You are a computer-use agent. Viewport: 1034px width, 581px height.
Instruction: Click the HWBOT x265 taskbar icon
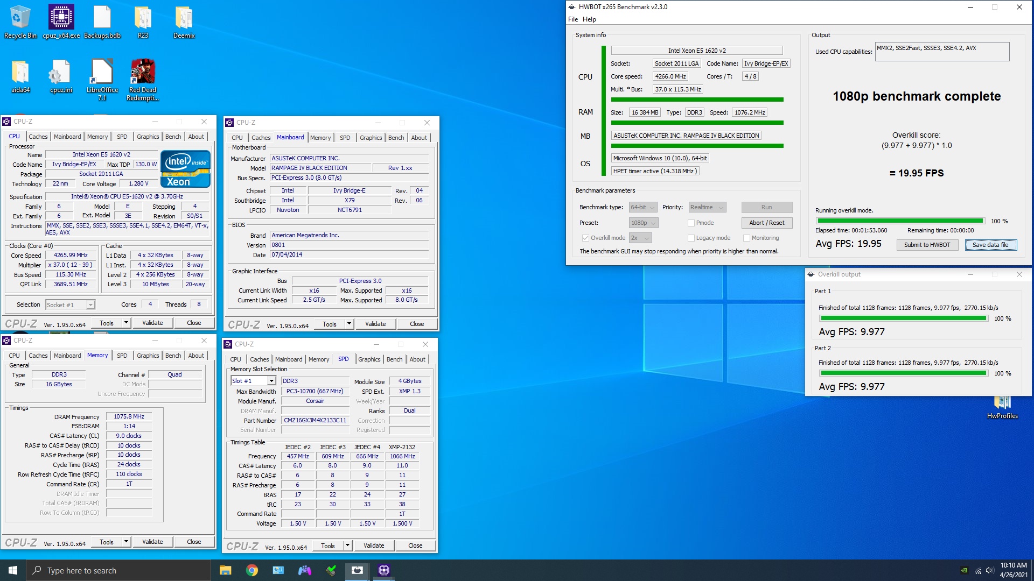pyautogui.click(x=358, y=570)
